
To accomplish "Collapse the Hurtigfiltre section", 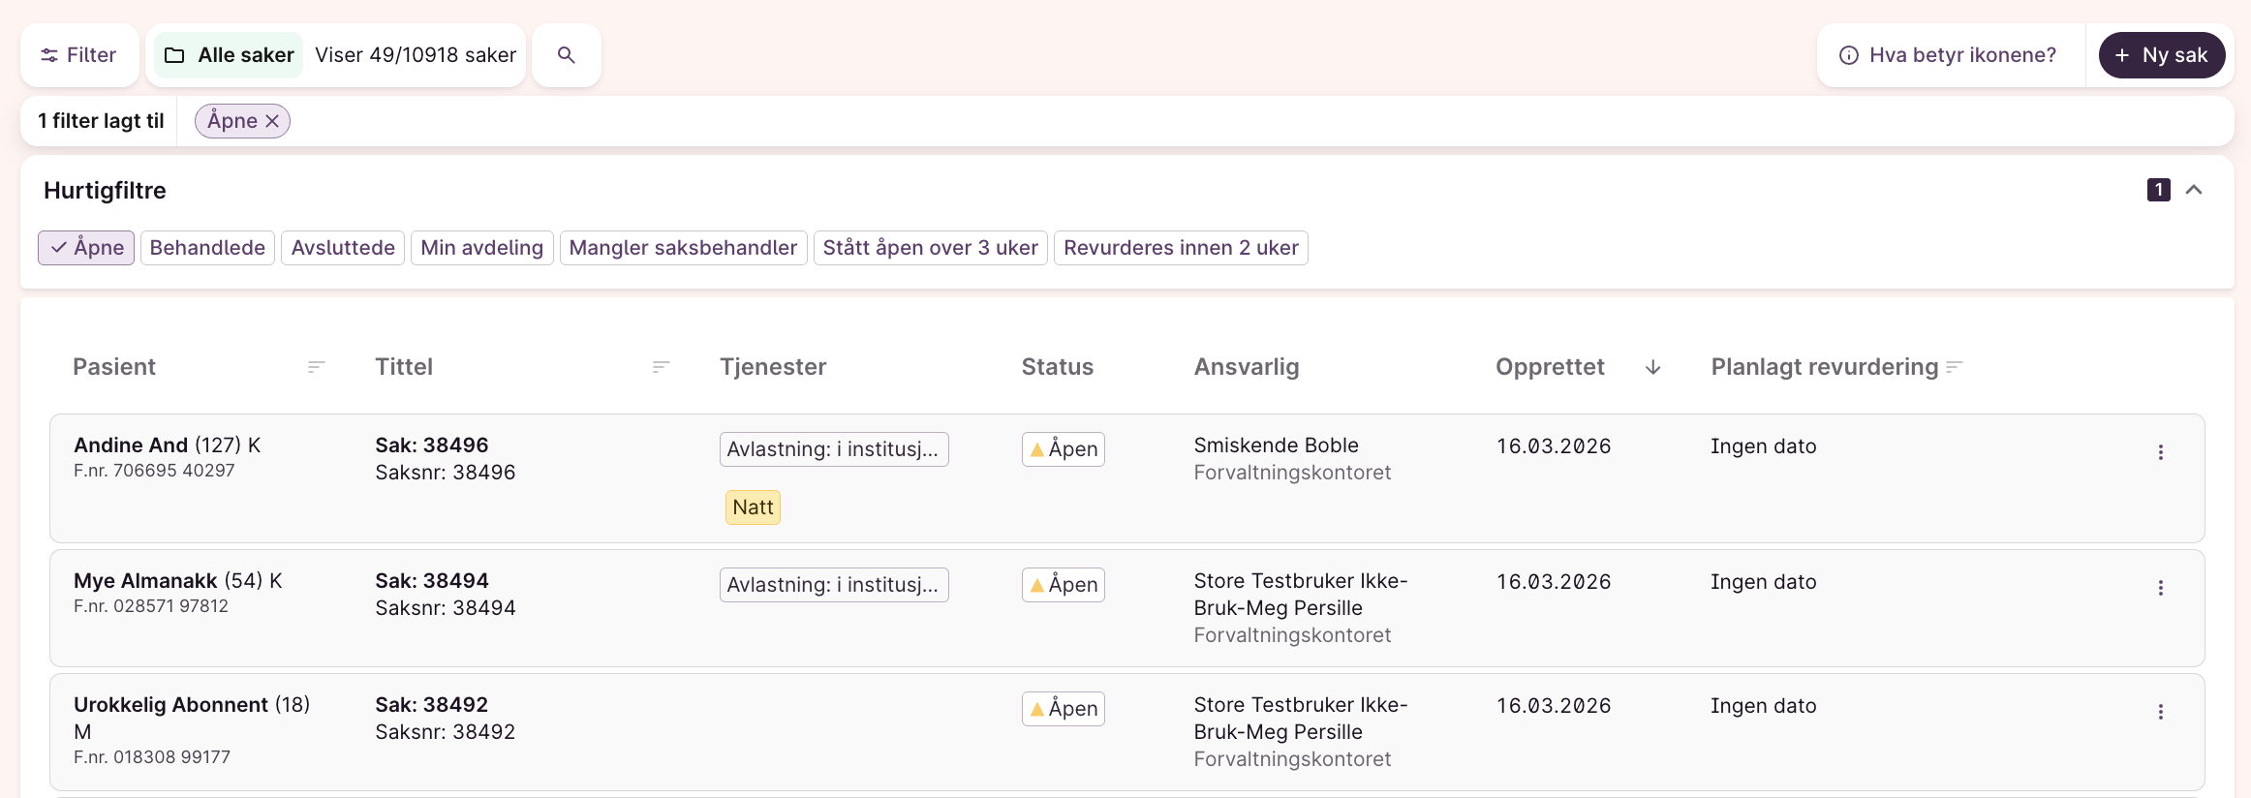I will click(2194, 190).
